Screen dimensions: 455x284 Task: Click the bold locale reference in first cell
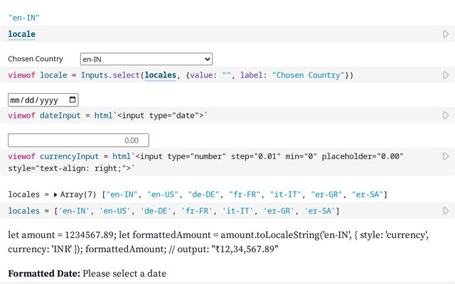(21, 34)
